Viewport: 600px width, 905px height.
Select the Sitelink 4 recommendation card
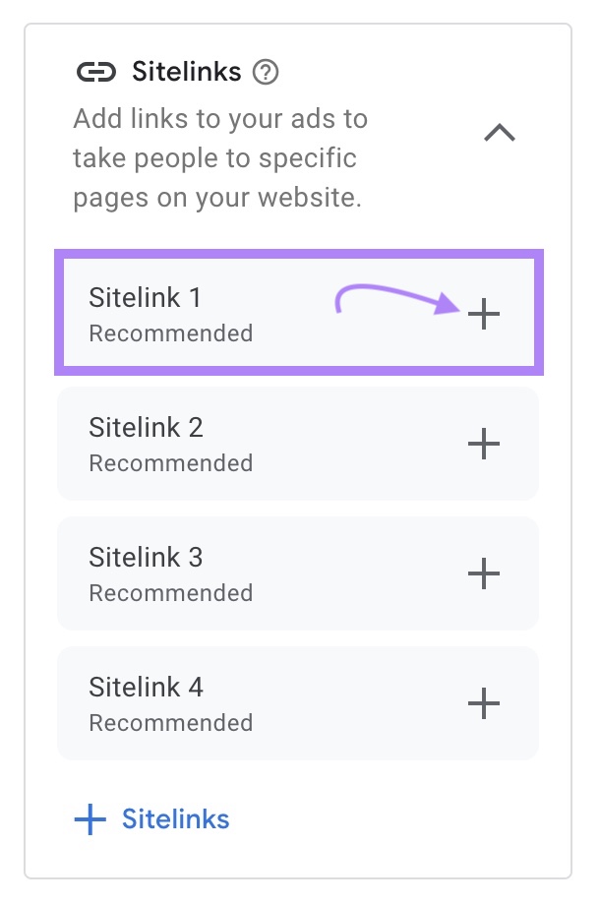click(x=295, y=703)
